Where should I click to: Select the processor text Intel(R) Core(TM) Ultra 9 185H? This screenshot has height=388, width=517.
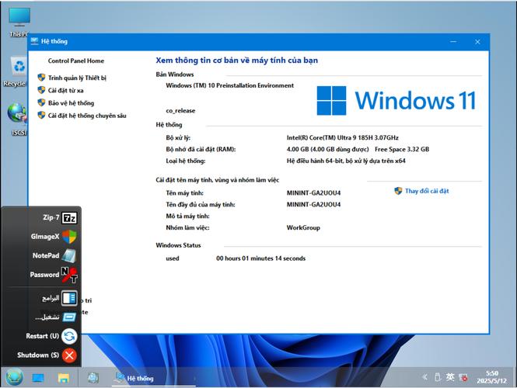point(342,138)
